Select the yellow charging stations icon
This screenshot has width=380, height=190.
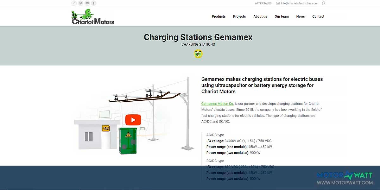[198, 54]
